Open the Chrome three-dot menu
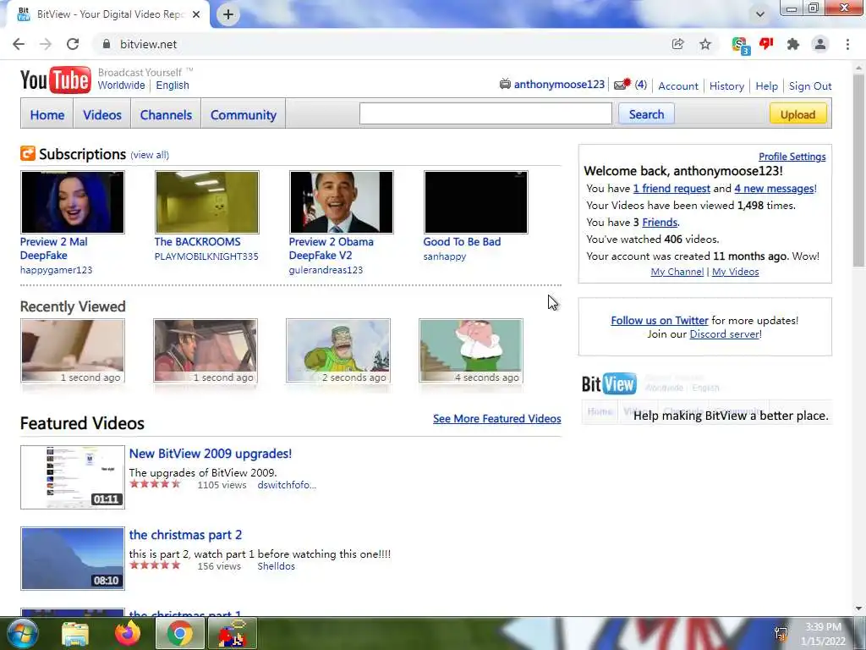866x650 pixels. coord(847,44)
